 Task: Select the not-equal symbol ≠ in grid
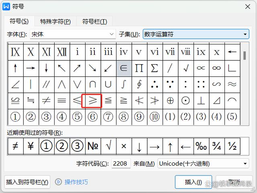coord(46,101)
